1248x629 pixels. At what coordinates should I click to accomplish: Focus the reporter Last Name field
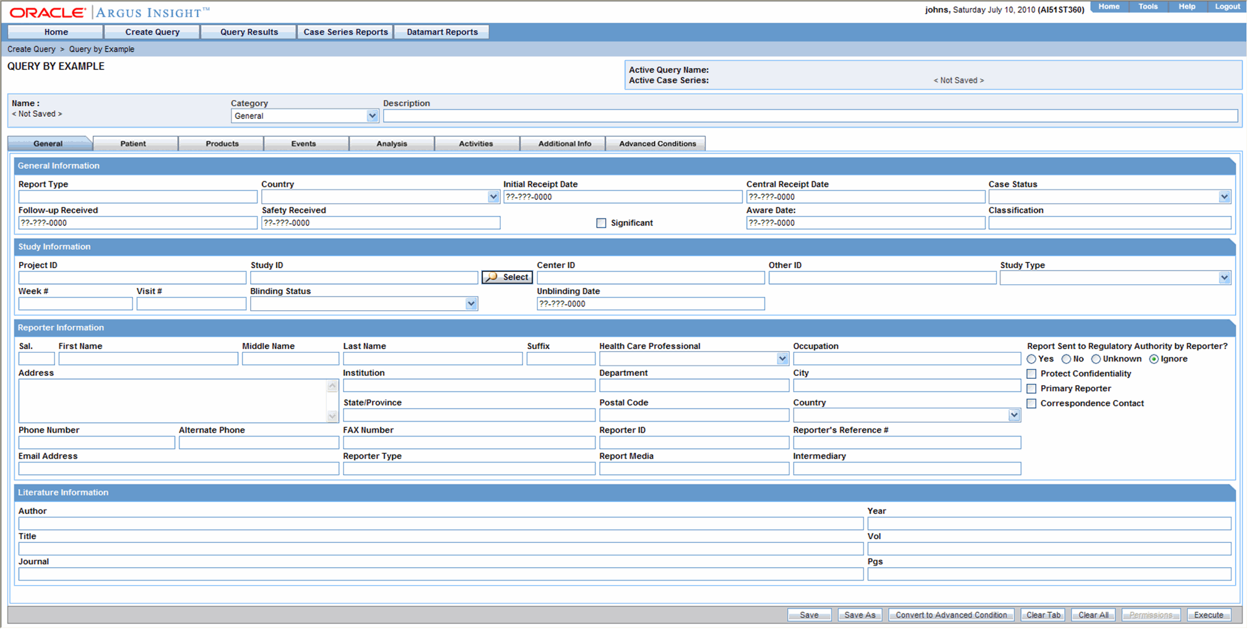(433, 359)
